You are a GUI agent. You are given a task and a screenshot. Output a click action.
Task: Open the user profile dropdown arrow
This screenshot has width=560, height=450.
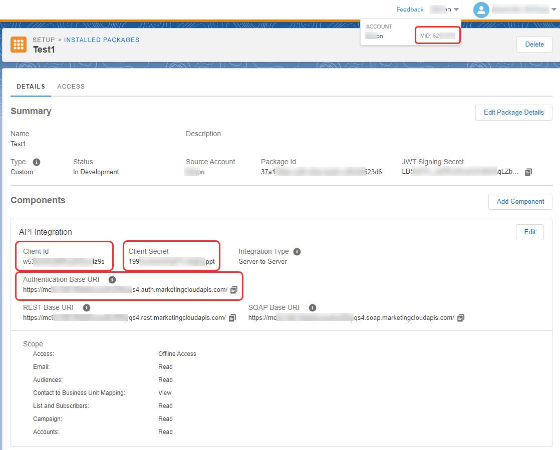554,10
